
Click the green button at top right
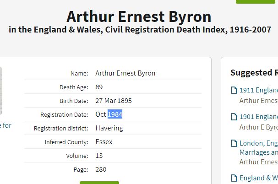click(255, 1)
